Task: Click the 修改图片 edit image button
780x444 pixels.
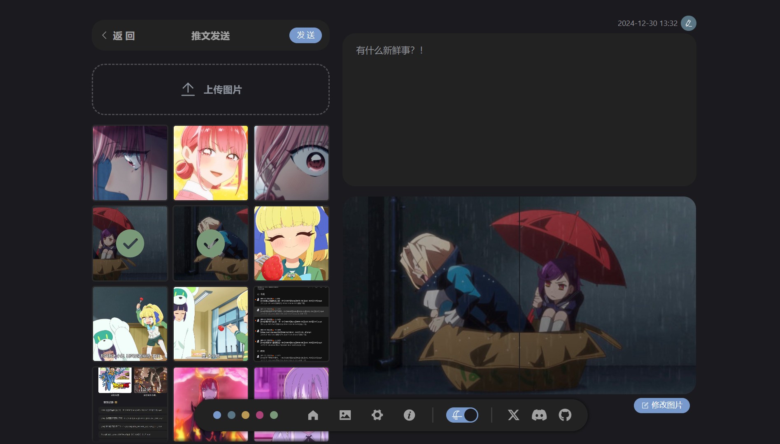Action: 661,405
